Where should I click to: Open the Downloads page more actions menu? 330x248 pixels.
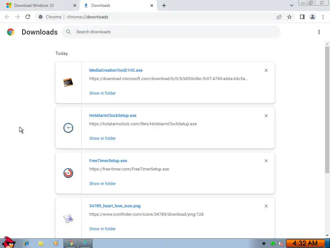[x=319, y=32]
